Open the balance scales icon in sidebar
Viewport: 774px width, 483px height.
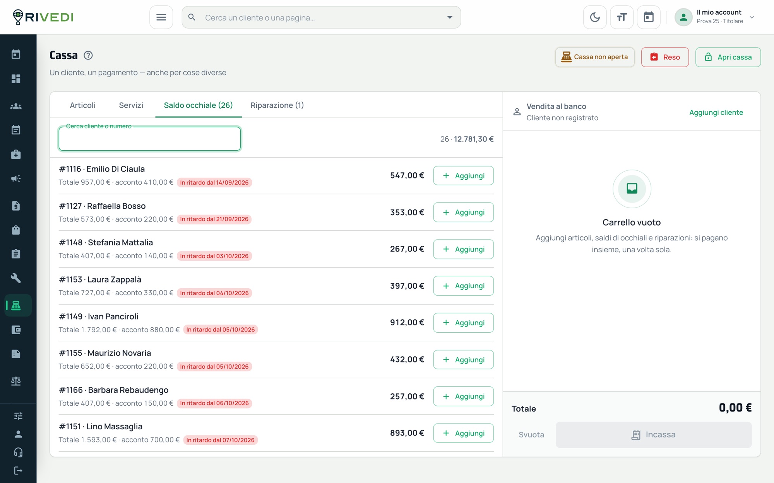pos(16,381)
